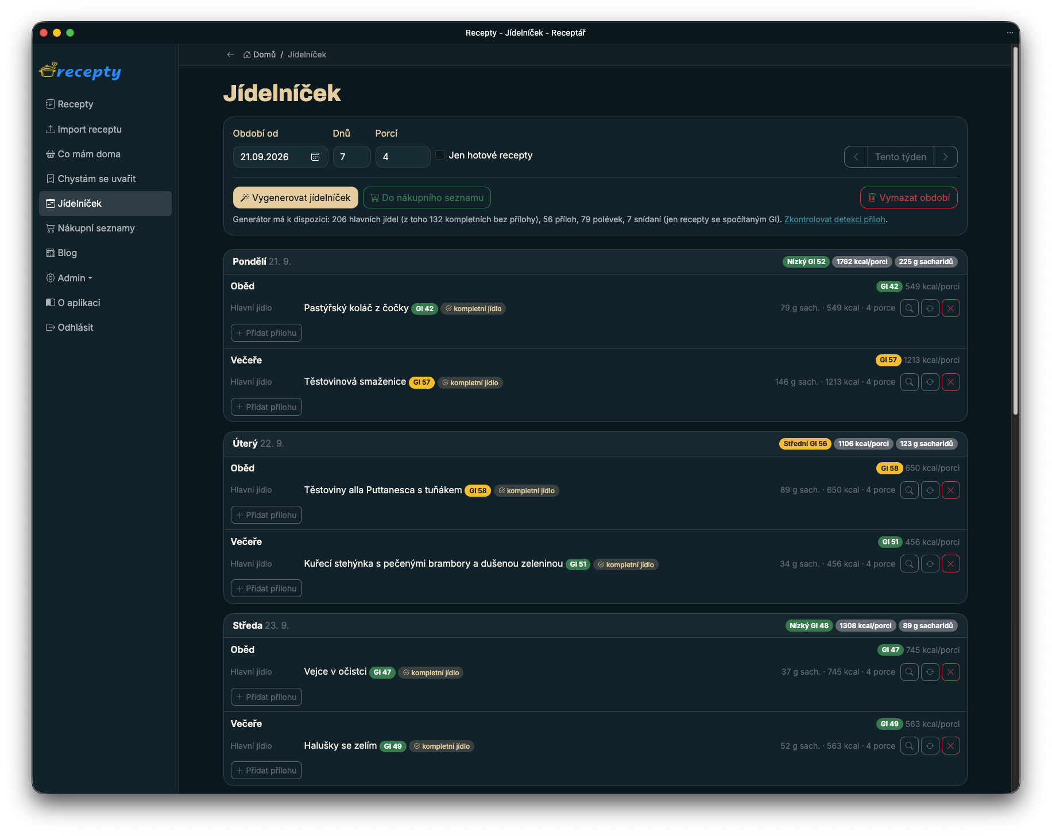
Task: Search replacement for Halušky se zelím
Action: pos(909,746)
